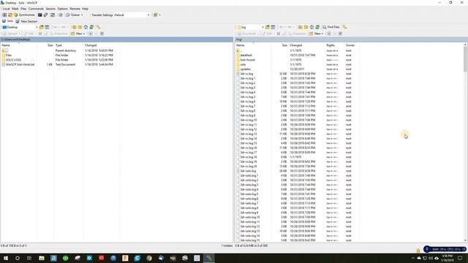Image resolution: width=468 pixels, height=263 pixels.
Task: Open the Commands menu
Action: tap(36, 9)
